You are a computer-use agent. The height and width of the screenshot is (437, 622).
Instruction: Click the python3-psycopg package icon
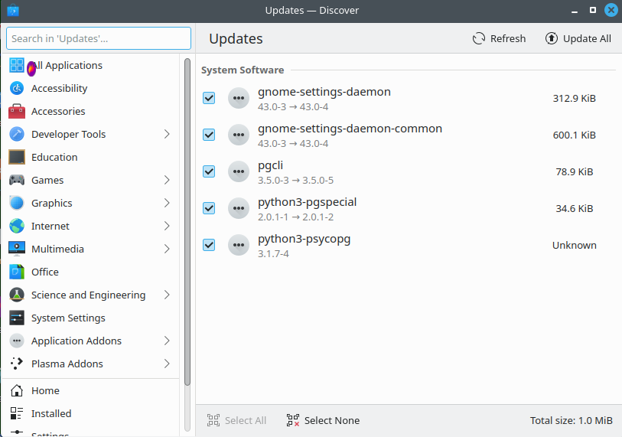tap(239, 246)
